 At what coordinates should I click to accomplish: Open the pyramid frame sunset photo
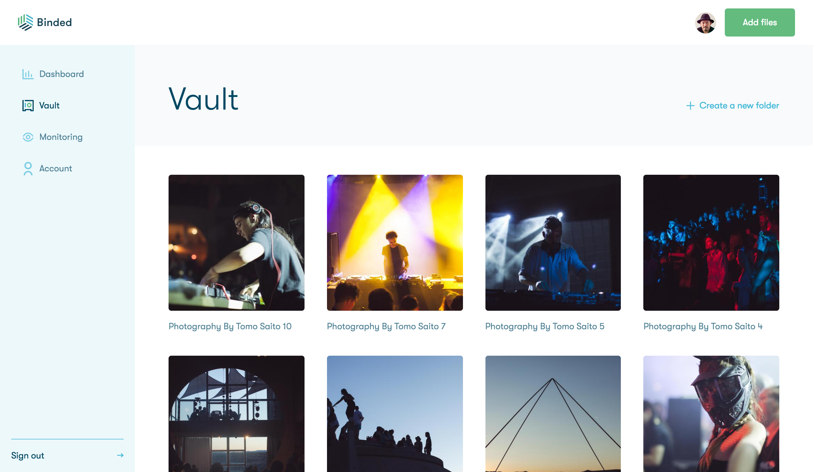(x=553, y=414)
